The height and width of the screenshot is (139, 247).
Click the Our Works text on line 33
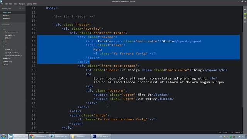tap(147, 99)
